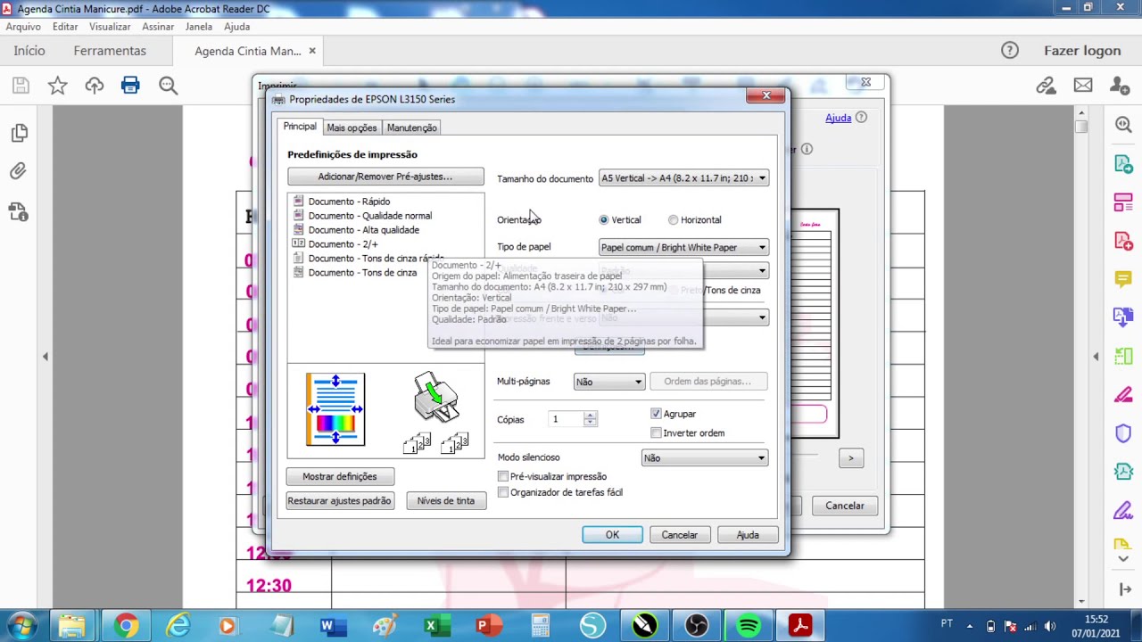Click the Ajuda link in Imprimir dialog
This screenshot has width=1142, height=642.
pos(838,118)
